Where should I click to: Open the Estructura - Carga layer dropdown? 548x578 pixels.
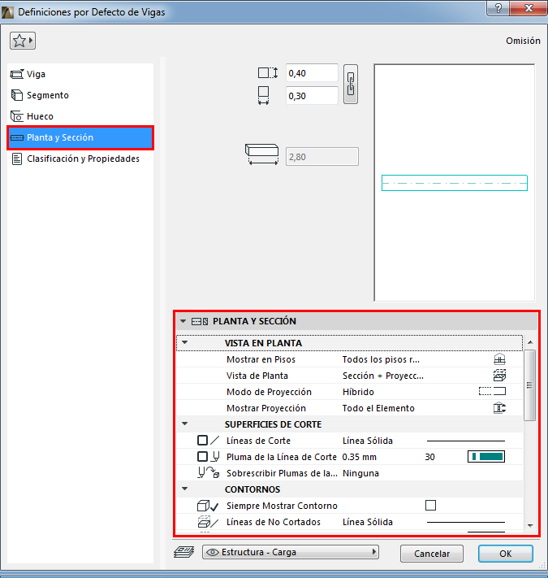tap(291, 552)
